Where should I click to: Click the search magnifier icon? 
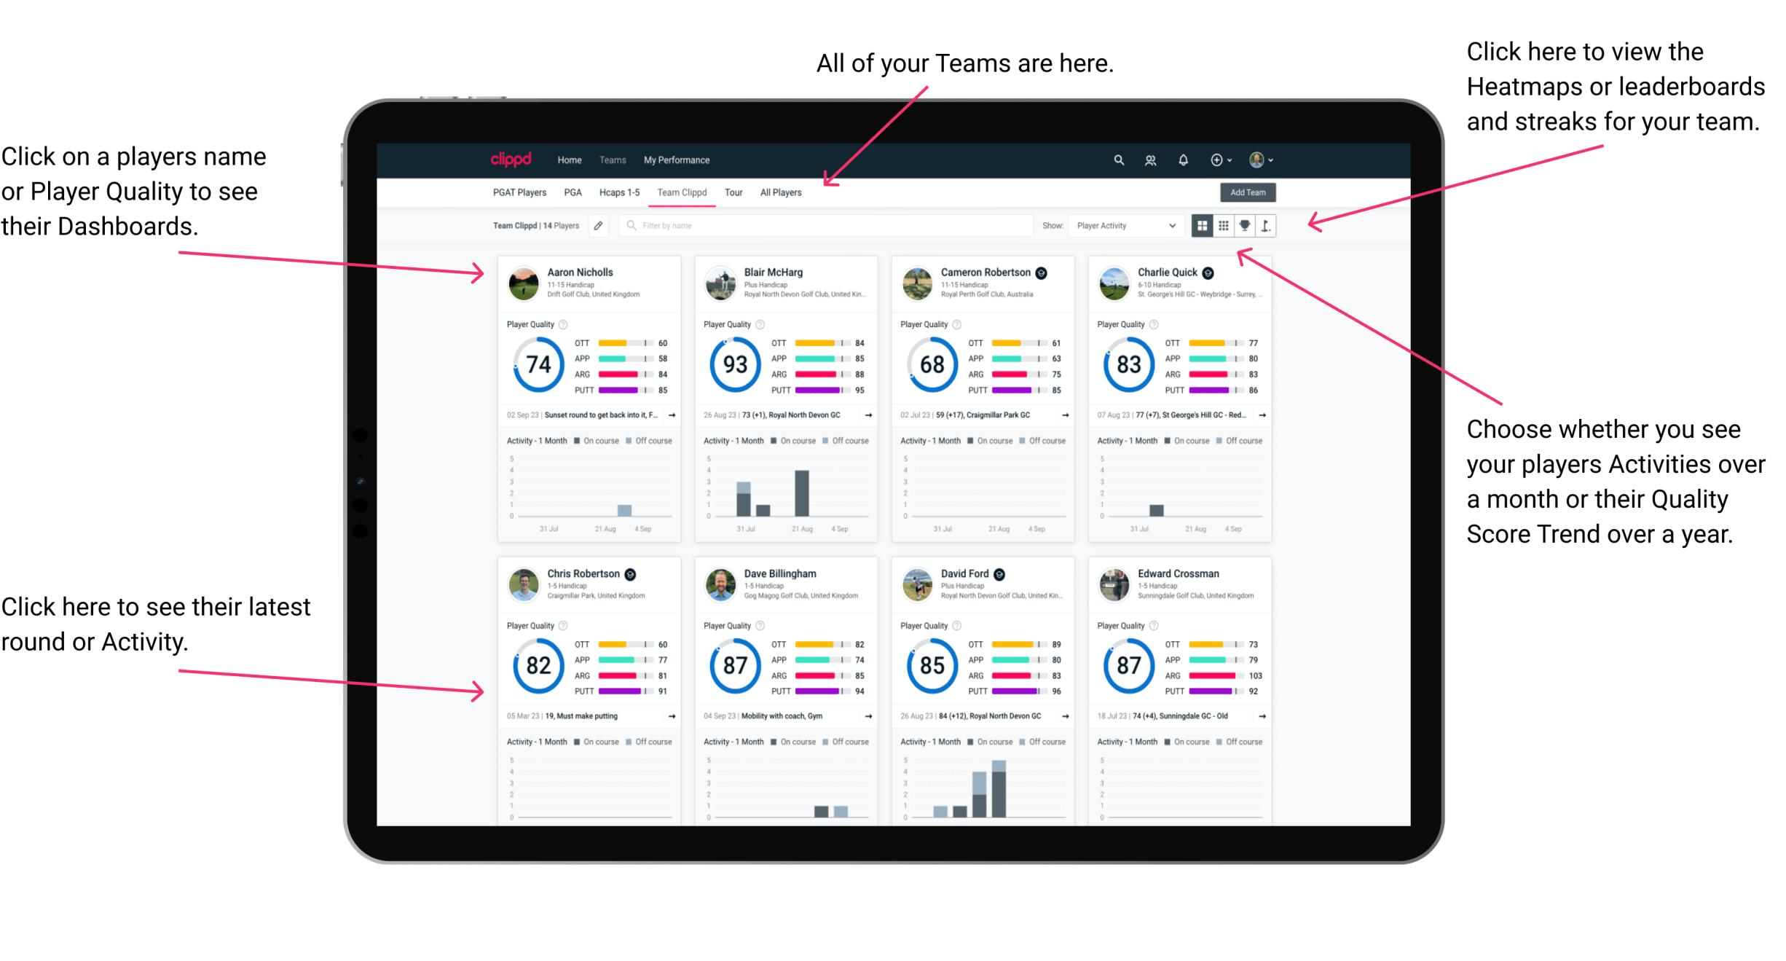1117,159
